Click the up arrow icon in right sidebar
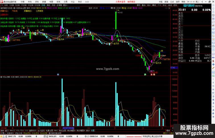Image resolution: width=215 pixels, height=138 pixels. click(x=213, y=9)
